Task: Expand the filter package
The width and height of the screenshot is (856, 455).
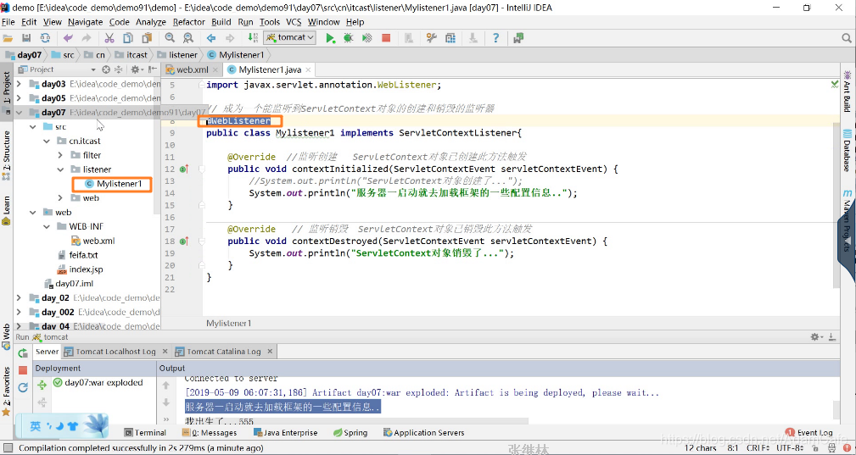Action: coord(60,155)
